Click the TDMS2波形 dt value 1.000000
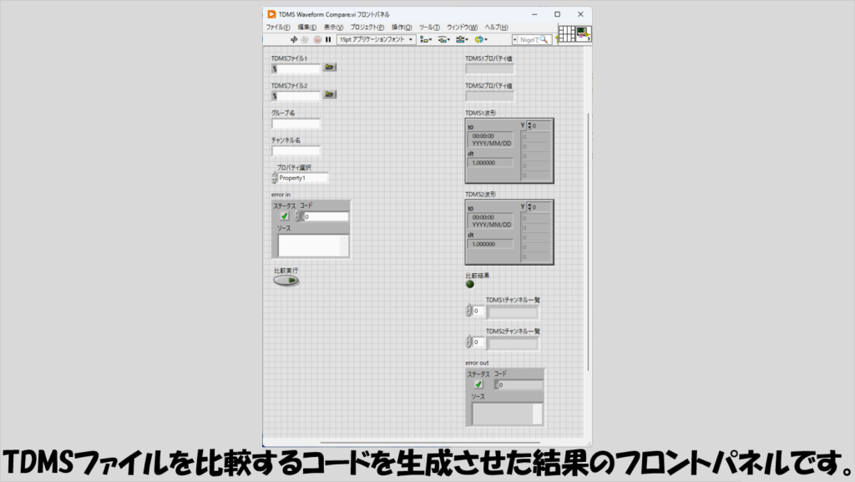 point(491,244)
